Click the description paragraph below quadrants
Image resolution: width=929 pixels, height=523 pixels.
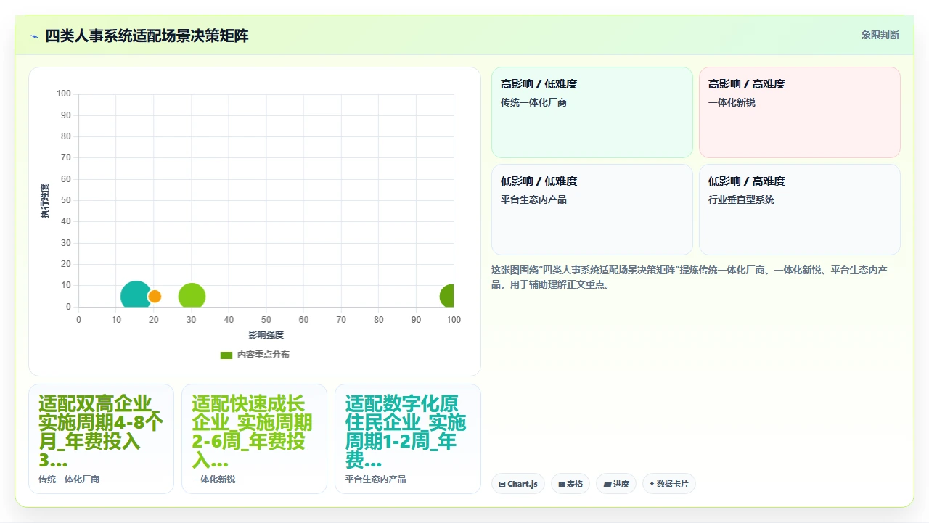point(689,277)
